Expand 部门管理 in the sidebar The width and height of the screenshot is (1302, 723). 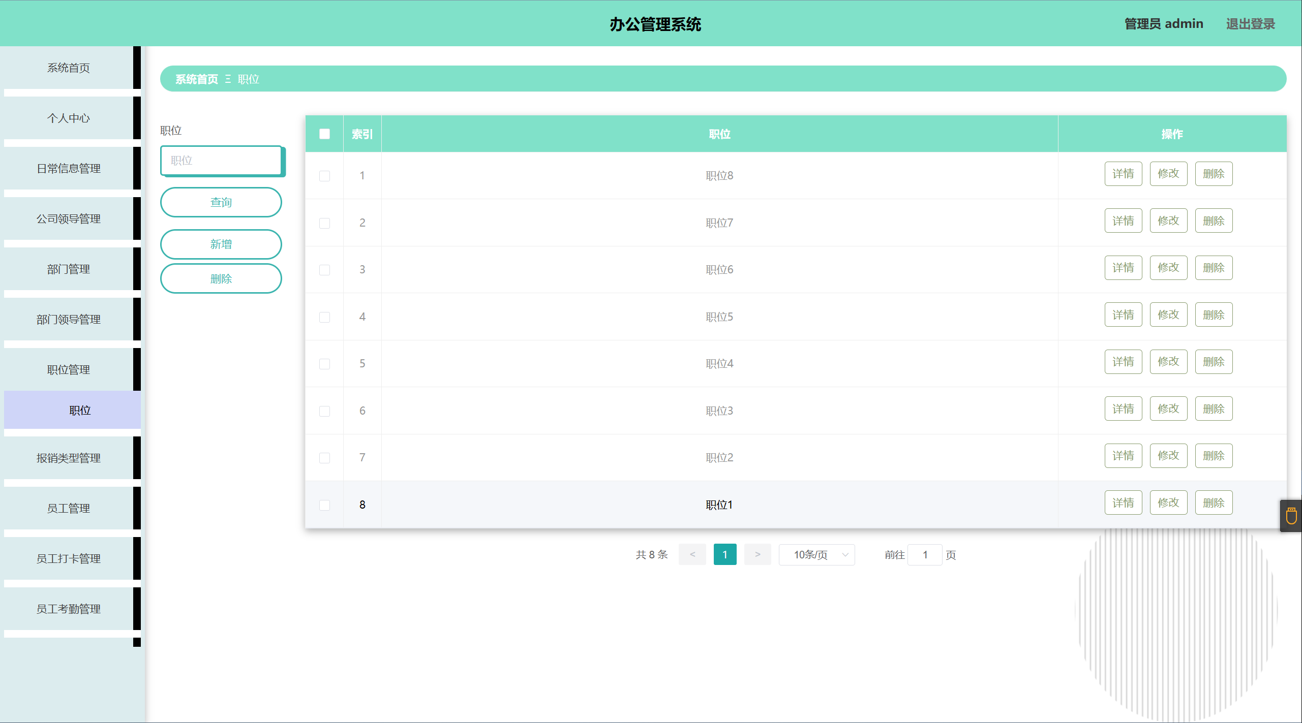[69, 269]
